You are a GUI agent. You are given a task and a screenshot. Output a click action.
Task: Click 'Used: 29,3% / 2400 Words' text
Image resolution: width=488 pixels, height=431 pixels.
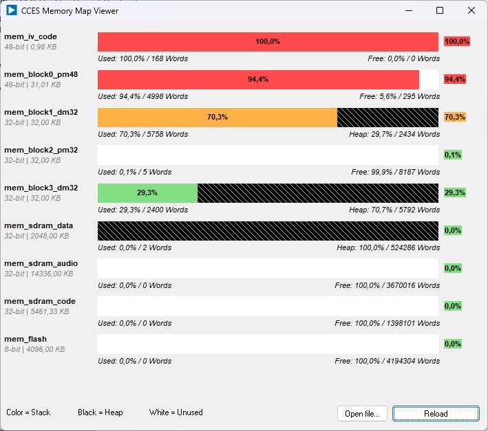point(143,210)
